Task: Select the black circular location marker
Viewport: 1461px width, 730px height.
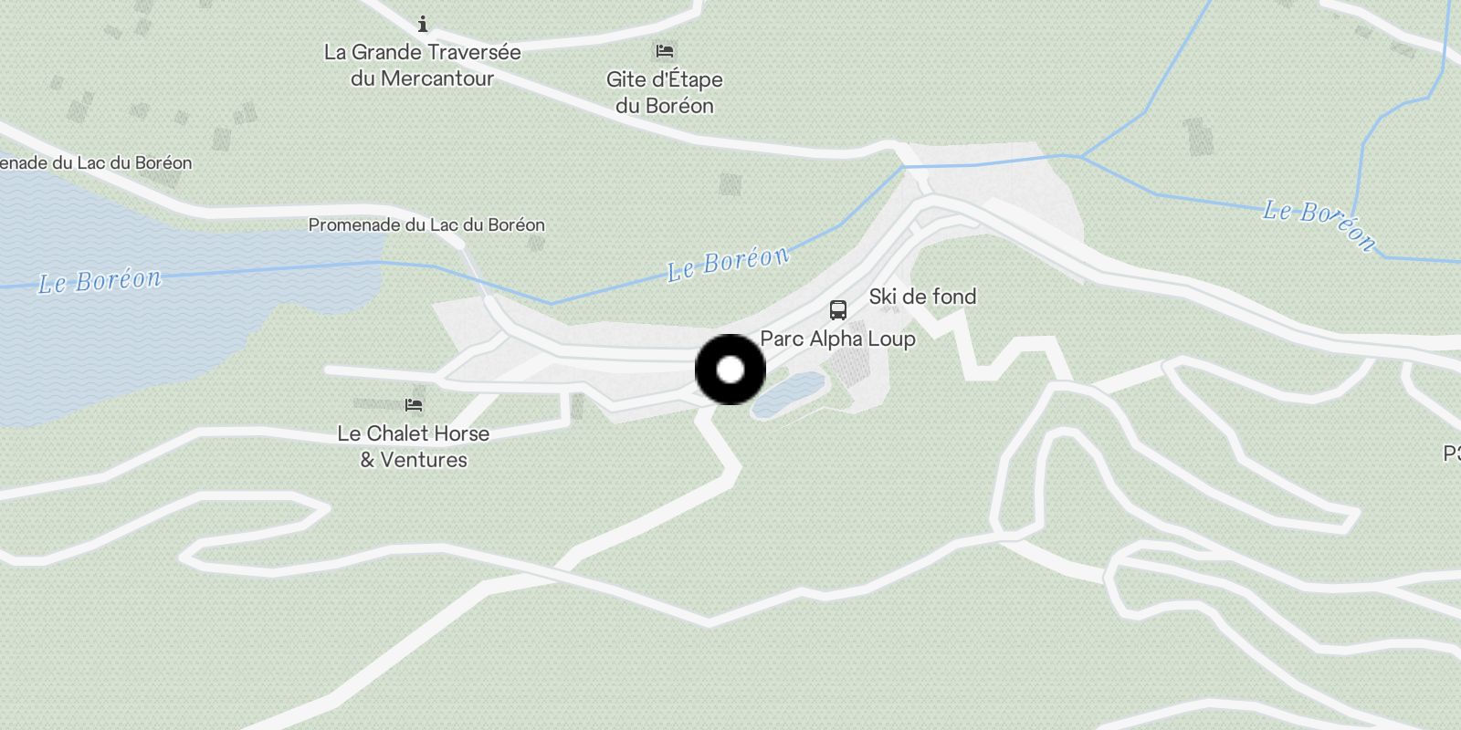Action: (730, 370)
